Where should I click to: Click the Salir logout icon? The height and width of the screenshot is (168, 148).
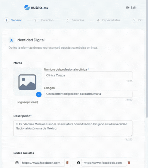point(128,8)
